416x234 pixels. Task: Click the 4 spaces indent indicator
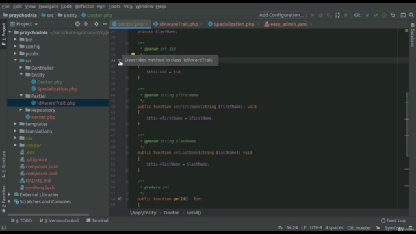tap(334, 228)
